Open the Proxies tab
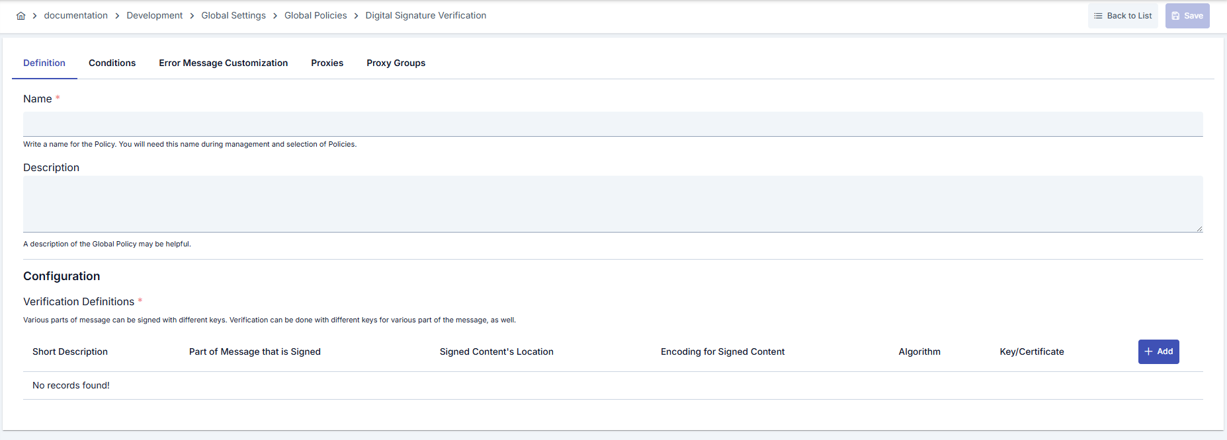This screenshot has height=440, width=1227. (327, 63)
